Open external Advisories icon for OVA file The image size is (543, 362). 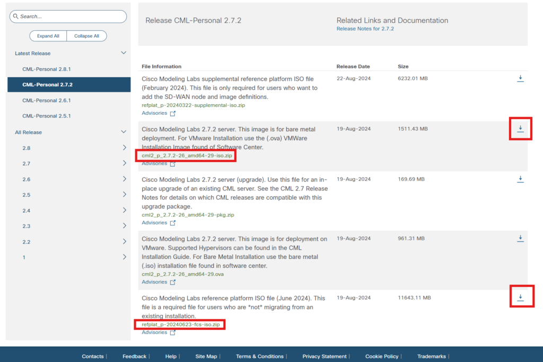pos(172,282)
